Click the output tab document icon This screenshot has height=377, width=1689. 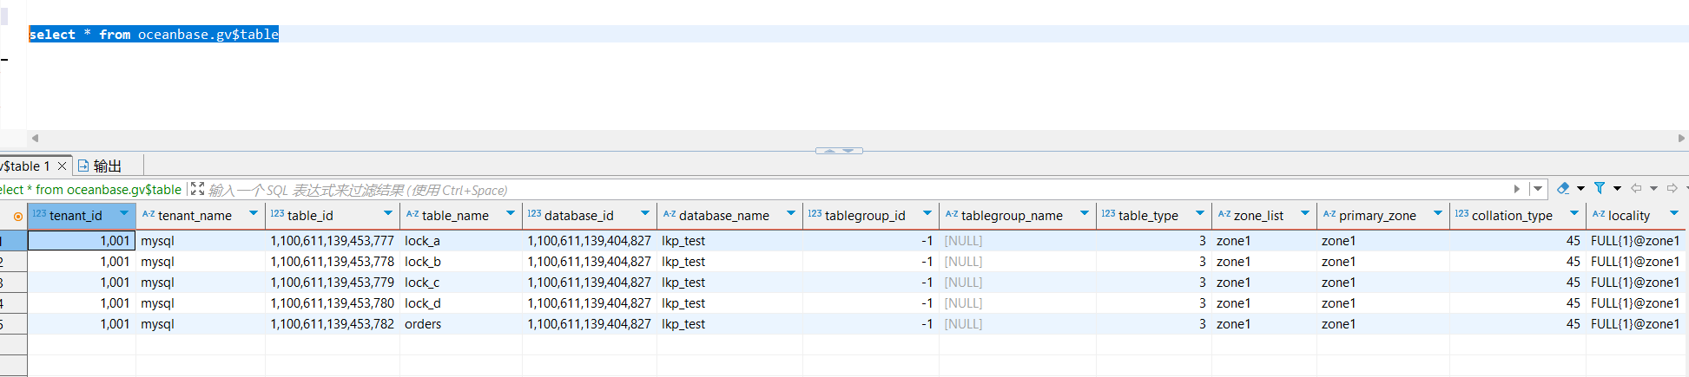click(x=83, y=166)
